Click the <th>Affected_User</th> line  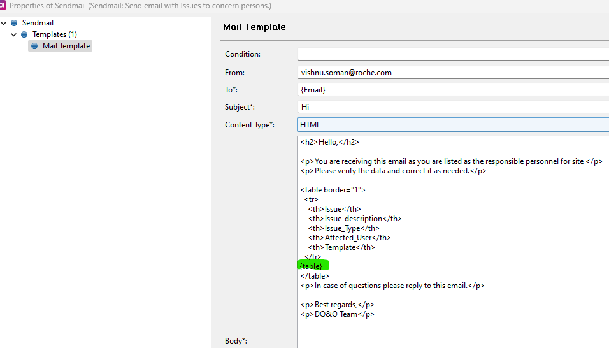point(350,238)
